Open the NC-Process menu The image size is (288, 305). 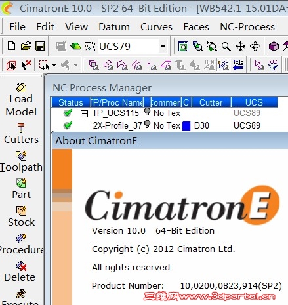point(247,27)
